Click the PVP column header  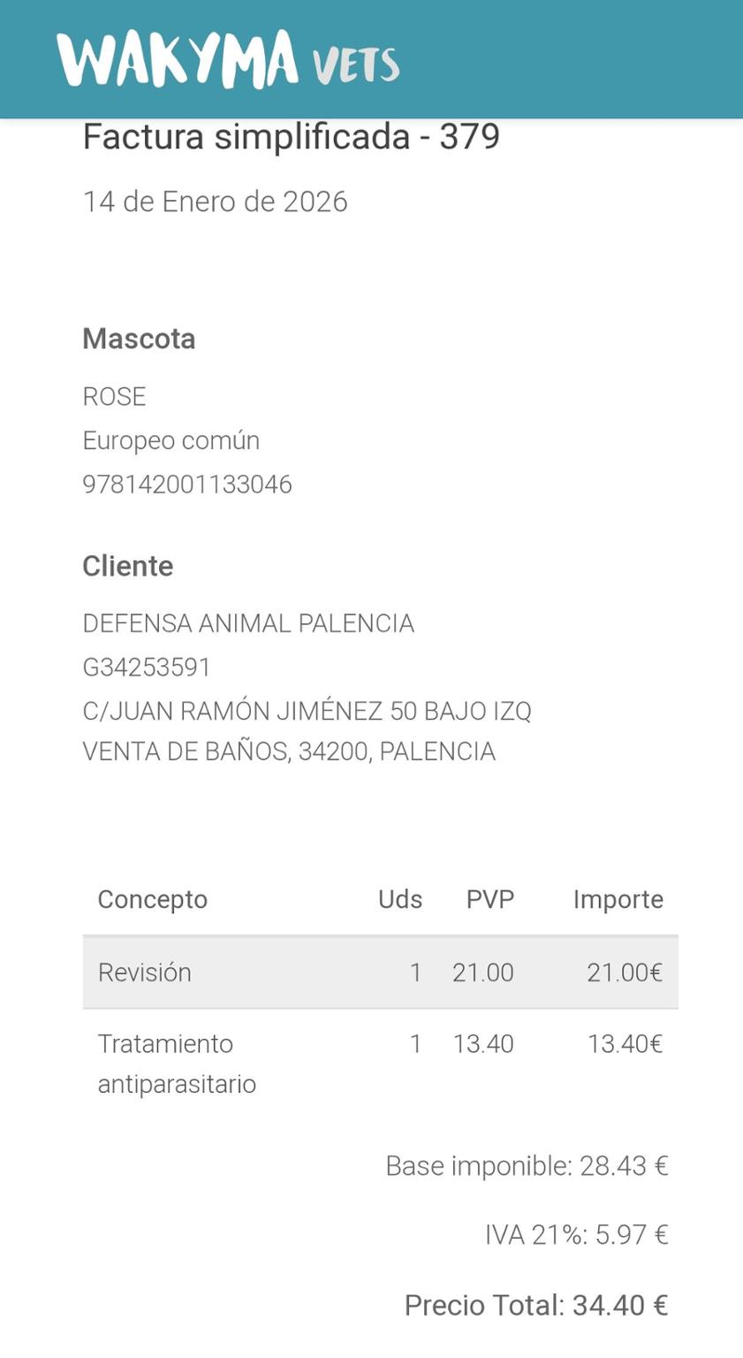pos(489,899)
